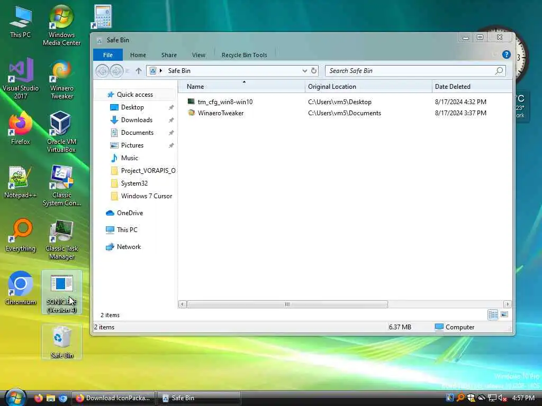Click the Forward navigation button
The image size is (542, 406).
116,71
